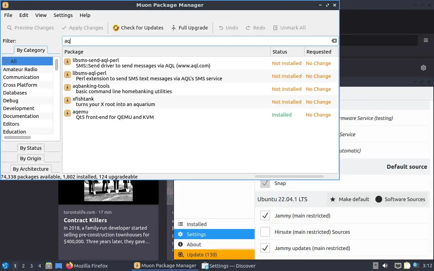Click the Software Sources button
Viewport: 434px width, 271px height.
pyautogui.click(x=400, y=199)
